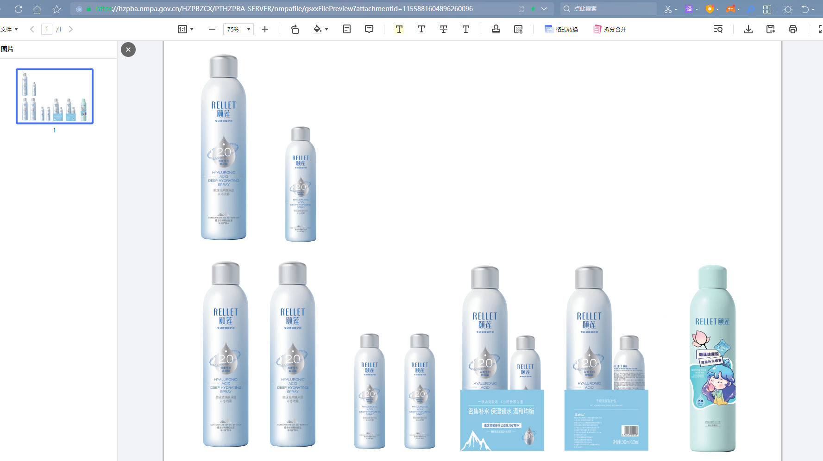Click the green lightning speed-mode icon
823x461 pixels.
(533, 9)
